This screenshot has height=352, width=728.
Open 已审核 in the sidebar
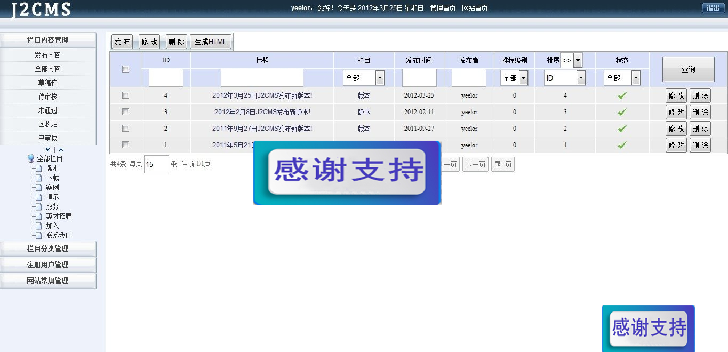(x=48, y=138)
